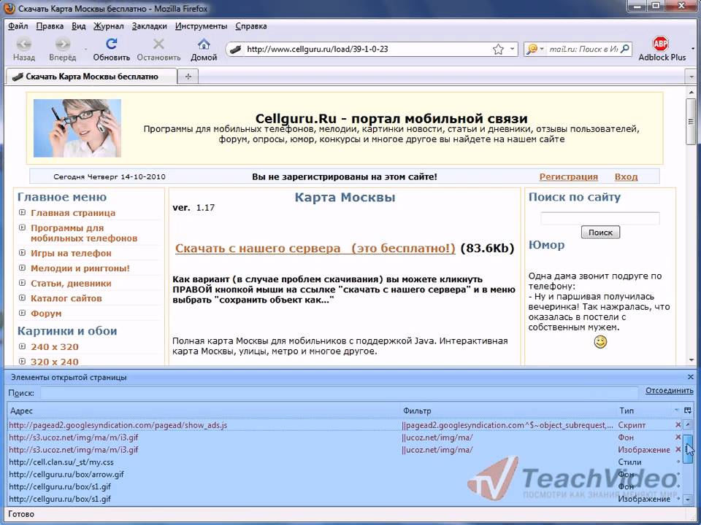Click the page vertical scrollbar thumb
Viewport: 701px width, 525px height.
pos(691,122)
